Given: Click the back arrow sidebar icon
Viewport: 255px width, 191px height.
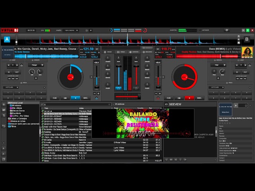Looking at the screenshot, I should [4, 126].
